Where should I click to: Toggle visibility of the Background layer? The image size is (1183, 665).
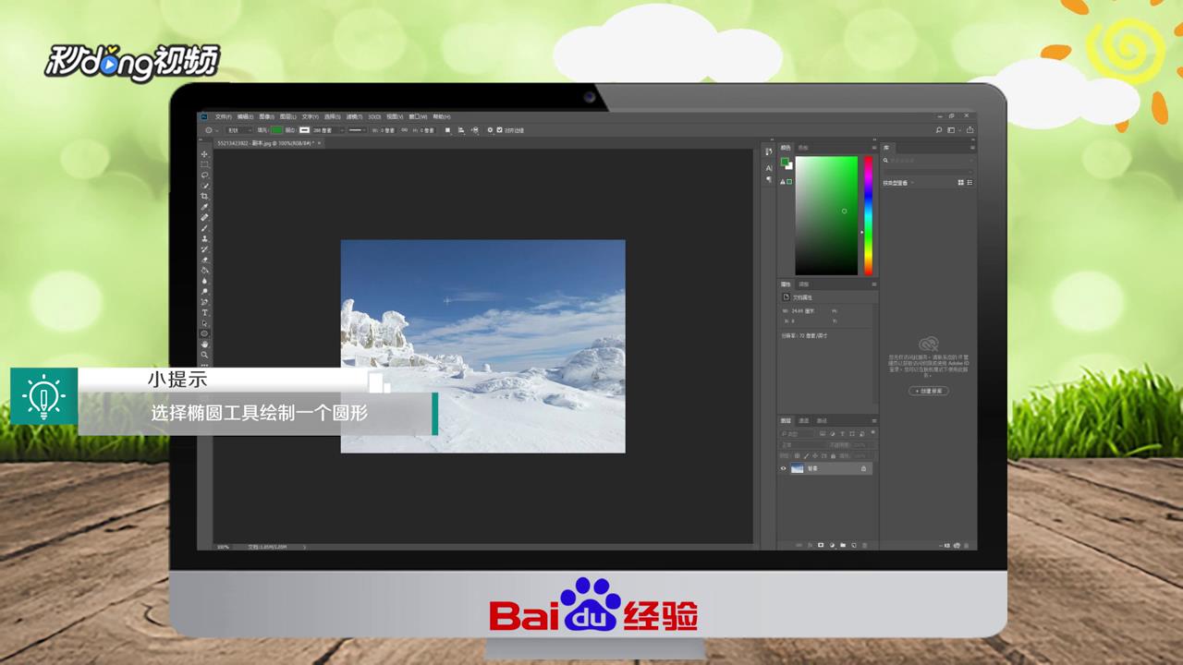point(784,468)
